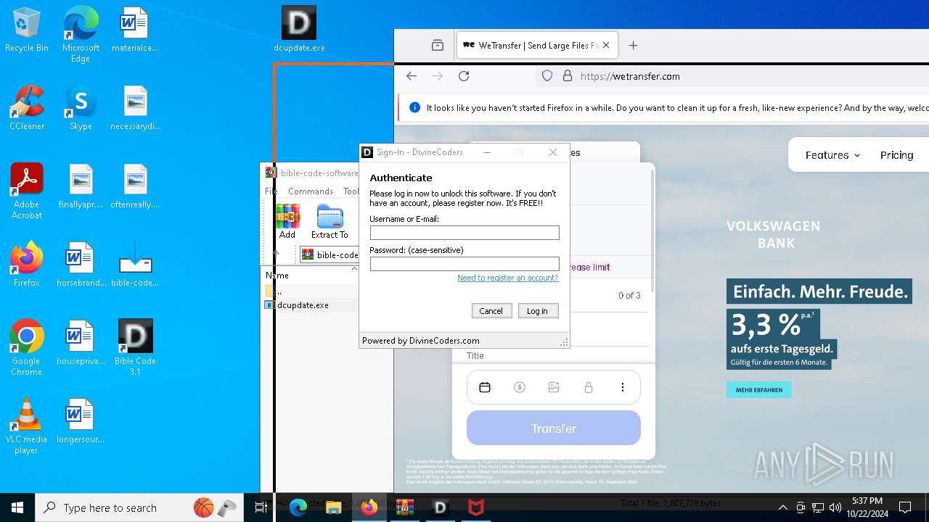This screenshot has width=929, height=522.
Task: Click Log in button in dialog
Action: pyautogui.click(x=538, y=310)
